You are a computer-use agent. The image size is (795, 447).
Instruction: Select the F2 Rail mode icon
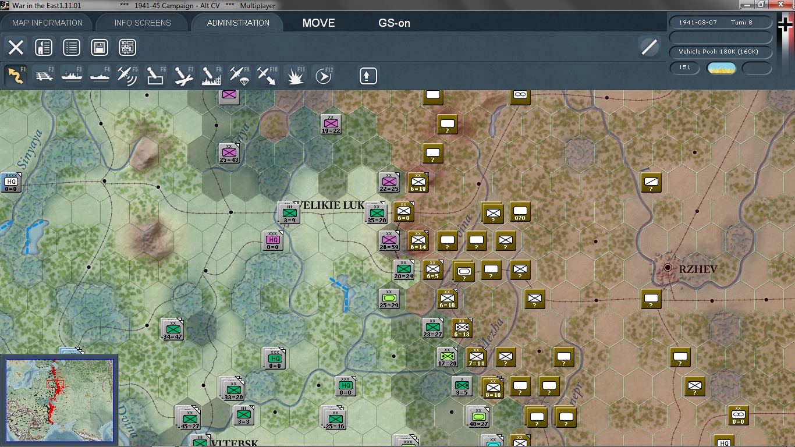[44, 76]
